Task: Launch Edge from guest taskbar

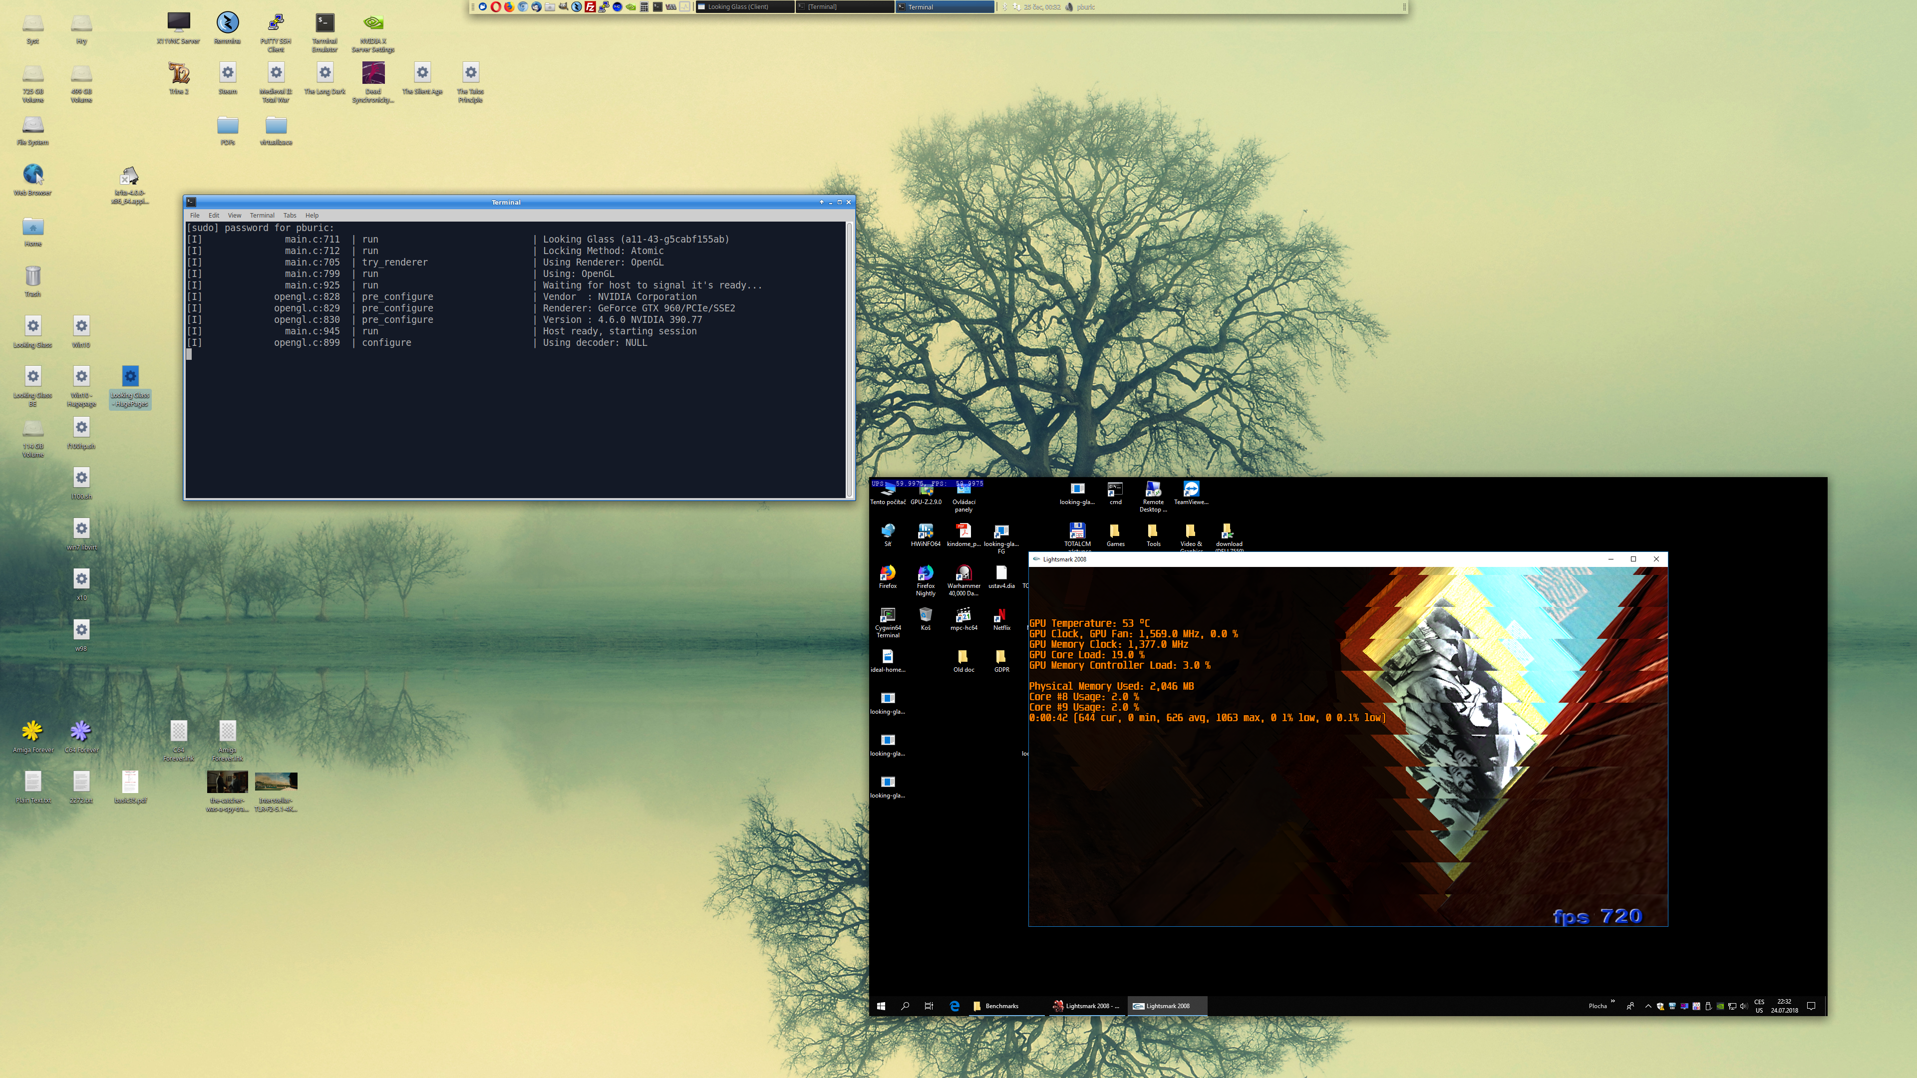Action: [954, 1006]
